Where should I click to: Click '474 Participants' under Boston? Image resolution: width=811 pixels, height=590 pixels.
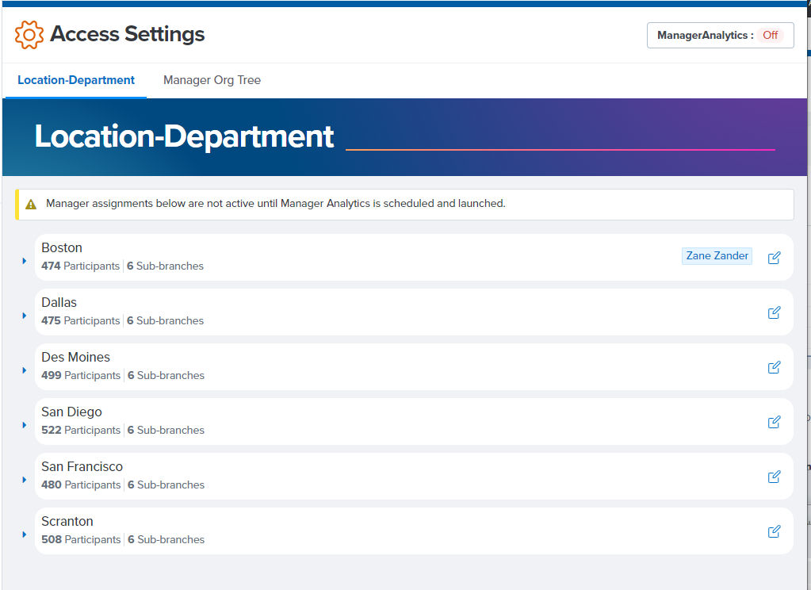(80, 266)
